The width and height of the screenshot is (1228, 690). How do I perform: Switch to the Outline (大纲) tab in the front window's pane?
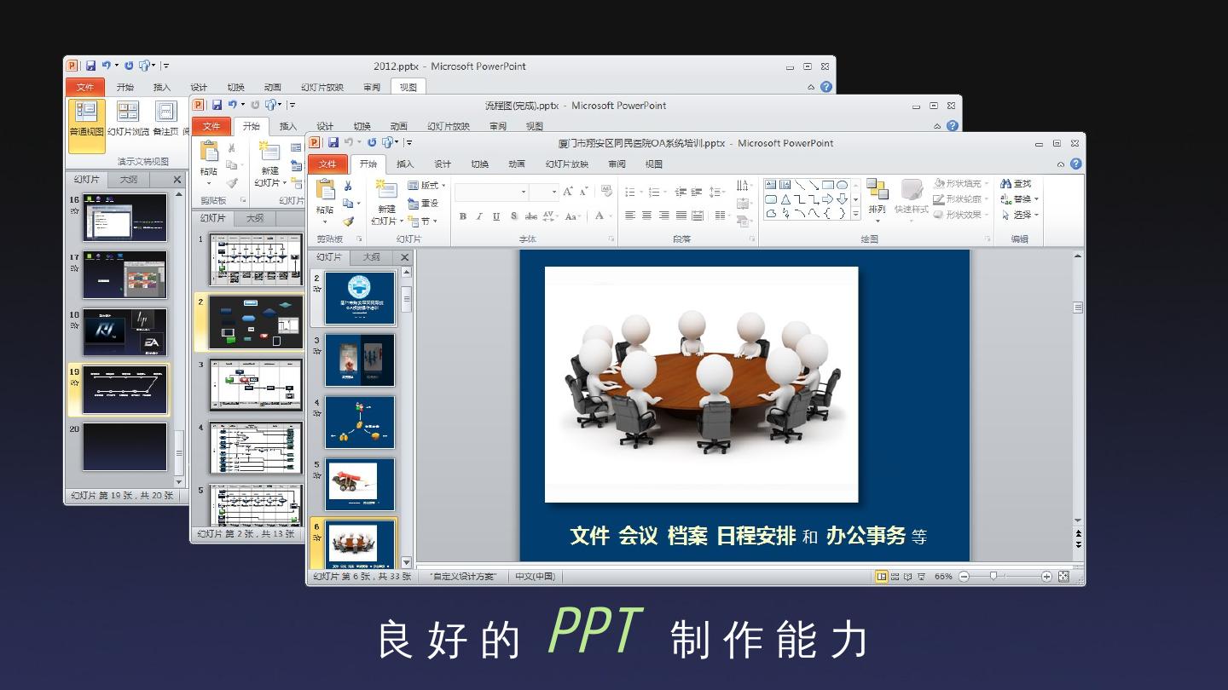(x=371, y=257)
